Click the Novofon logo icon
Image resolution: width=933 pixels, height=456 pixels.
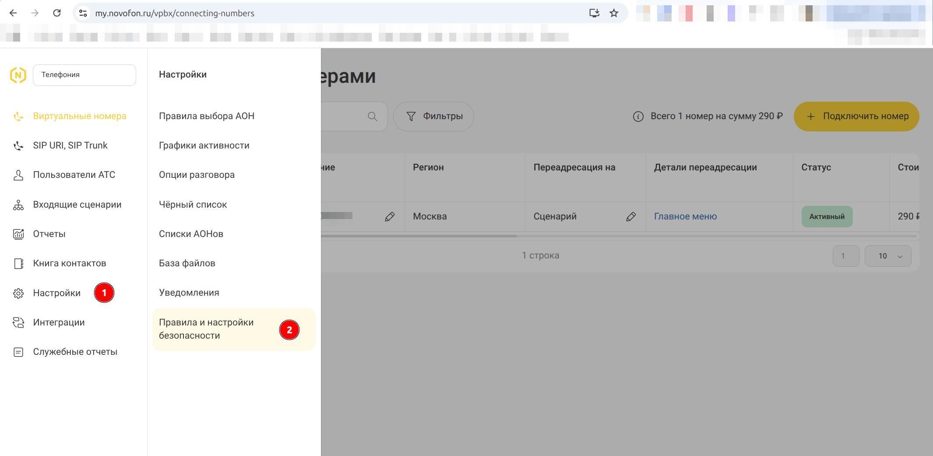coord(18,75)
